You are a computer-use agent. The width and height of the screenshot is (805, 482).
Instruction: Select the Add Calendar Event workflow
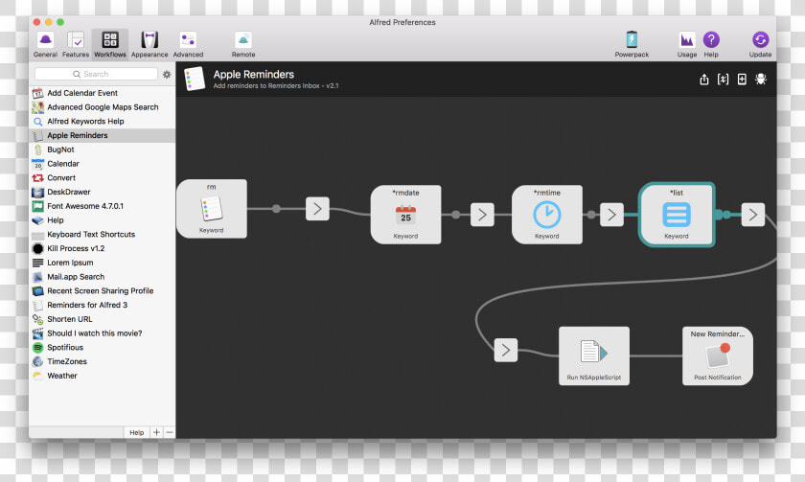point(103,93)
